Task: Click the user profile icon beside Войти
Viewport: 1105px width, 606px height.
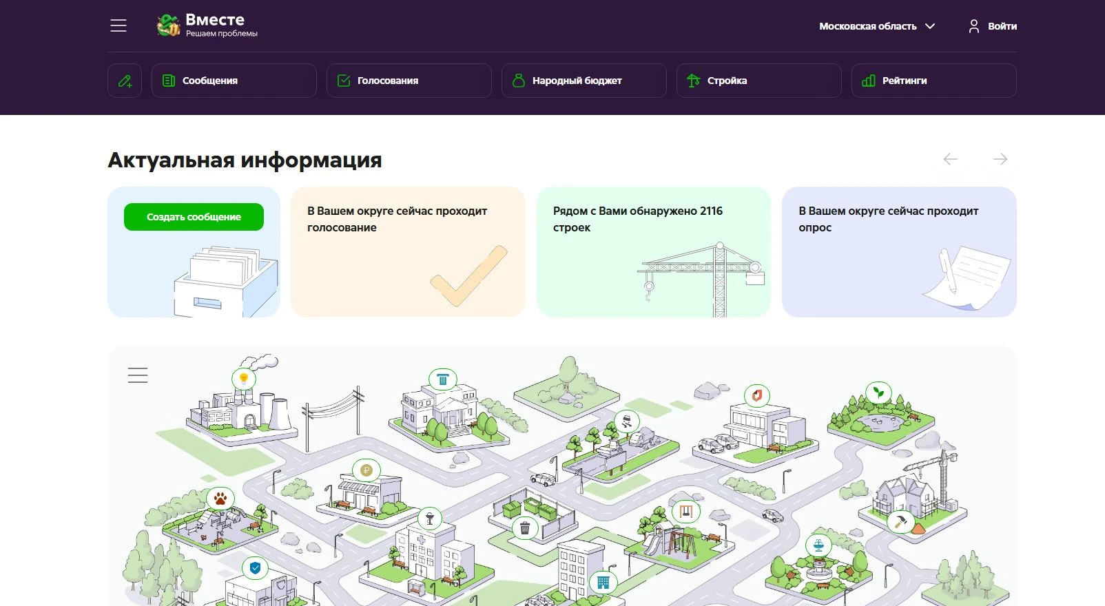Action: (973, 26)
